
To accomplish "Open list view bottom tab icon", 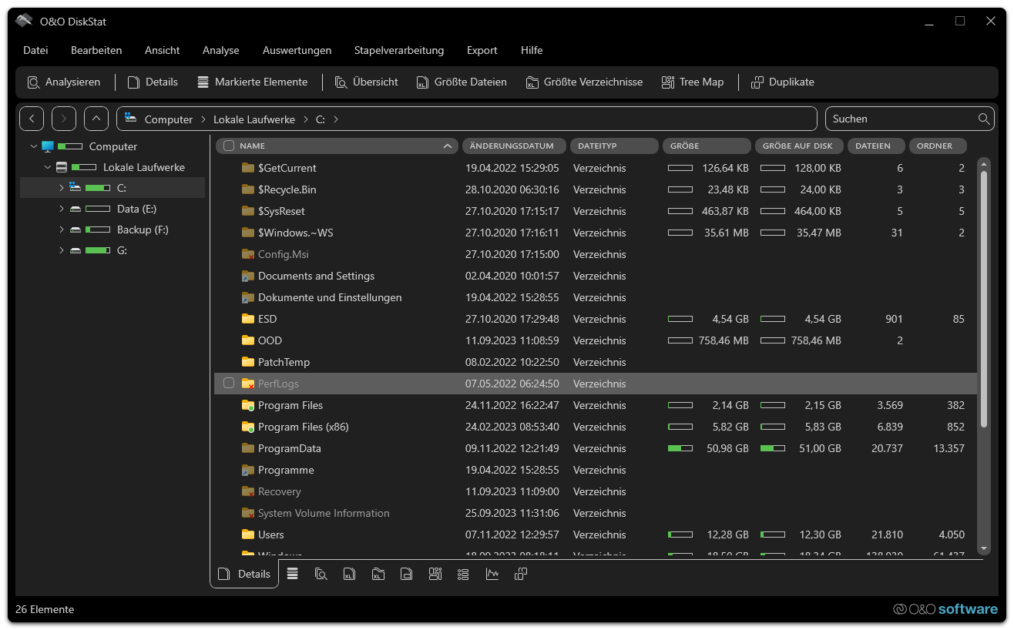I will click(463, 574).
